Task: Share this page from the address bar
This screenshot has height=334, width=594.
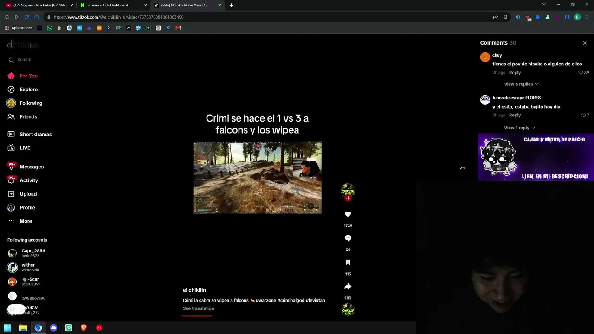Action: [x=496, y=17]
